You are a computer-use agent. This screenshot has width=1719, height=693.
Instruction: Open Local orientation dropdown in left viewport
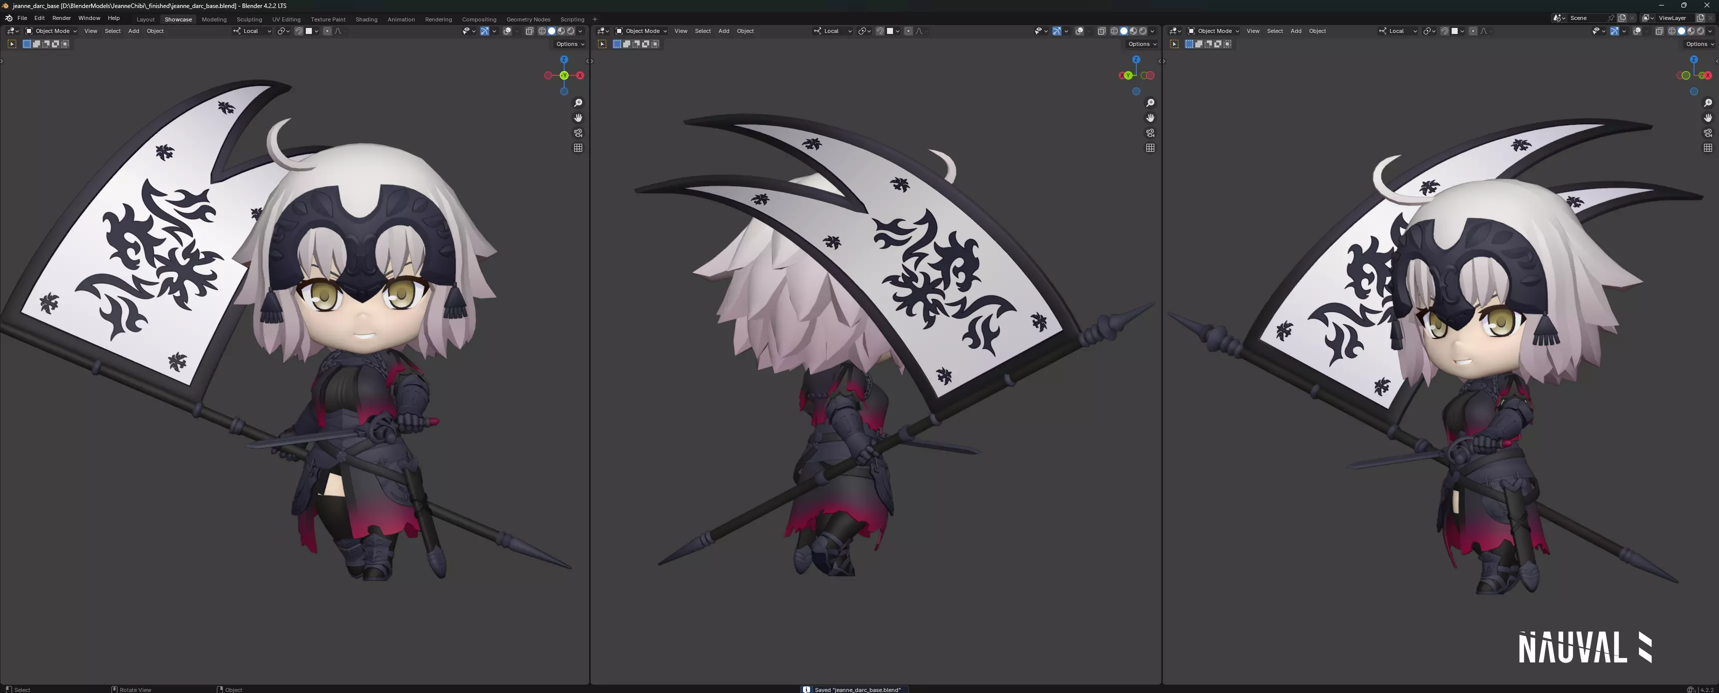(x=252, y=31)
